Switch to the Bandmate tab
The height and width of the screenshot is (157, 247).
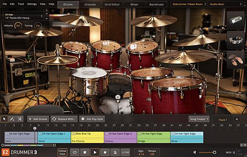[x=156, y=5]
